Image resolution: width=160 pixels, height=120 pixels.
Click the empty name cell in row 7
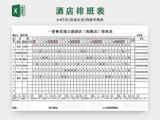coord(19,85)
